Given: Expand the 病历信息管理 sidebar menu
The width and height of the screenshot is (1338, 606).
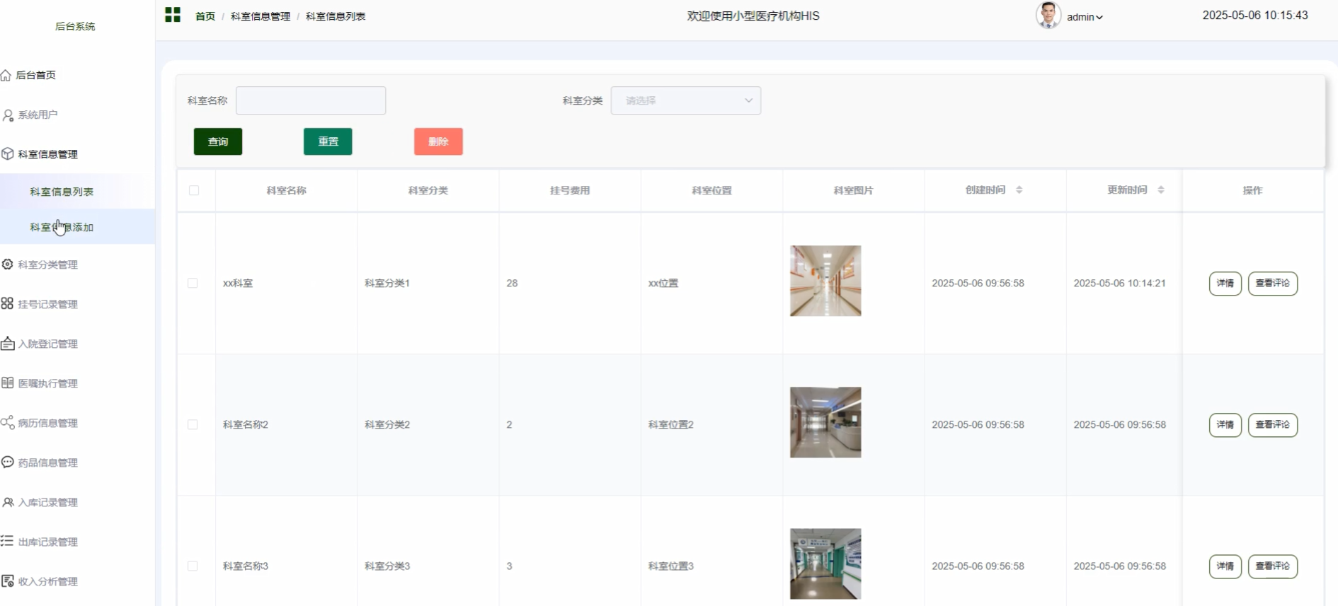Looking at the screenshot, I should [x=47, y=423].
